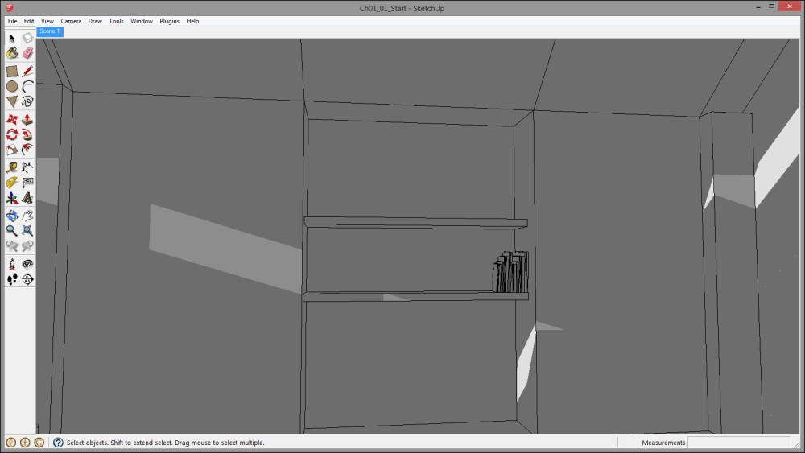Select the Follow Me tool
The height and width of the screenshot is (453, 805).
(x=27, y=134)
